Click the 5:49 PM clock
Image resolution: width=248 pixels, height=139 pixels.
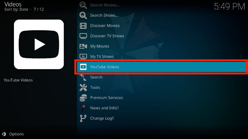(x=229, y=7)
